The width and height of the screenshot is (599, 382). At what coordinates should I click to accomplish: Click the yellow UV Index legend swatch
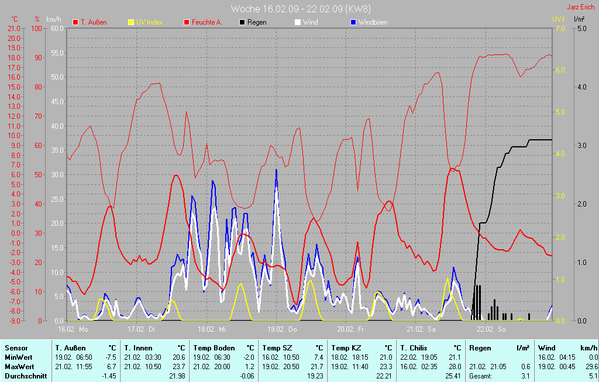coord(131,23)
